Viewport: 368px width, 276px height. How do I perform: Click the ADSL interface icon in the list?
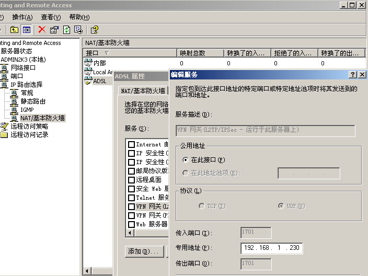(88, 80)
